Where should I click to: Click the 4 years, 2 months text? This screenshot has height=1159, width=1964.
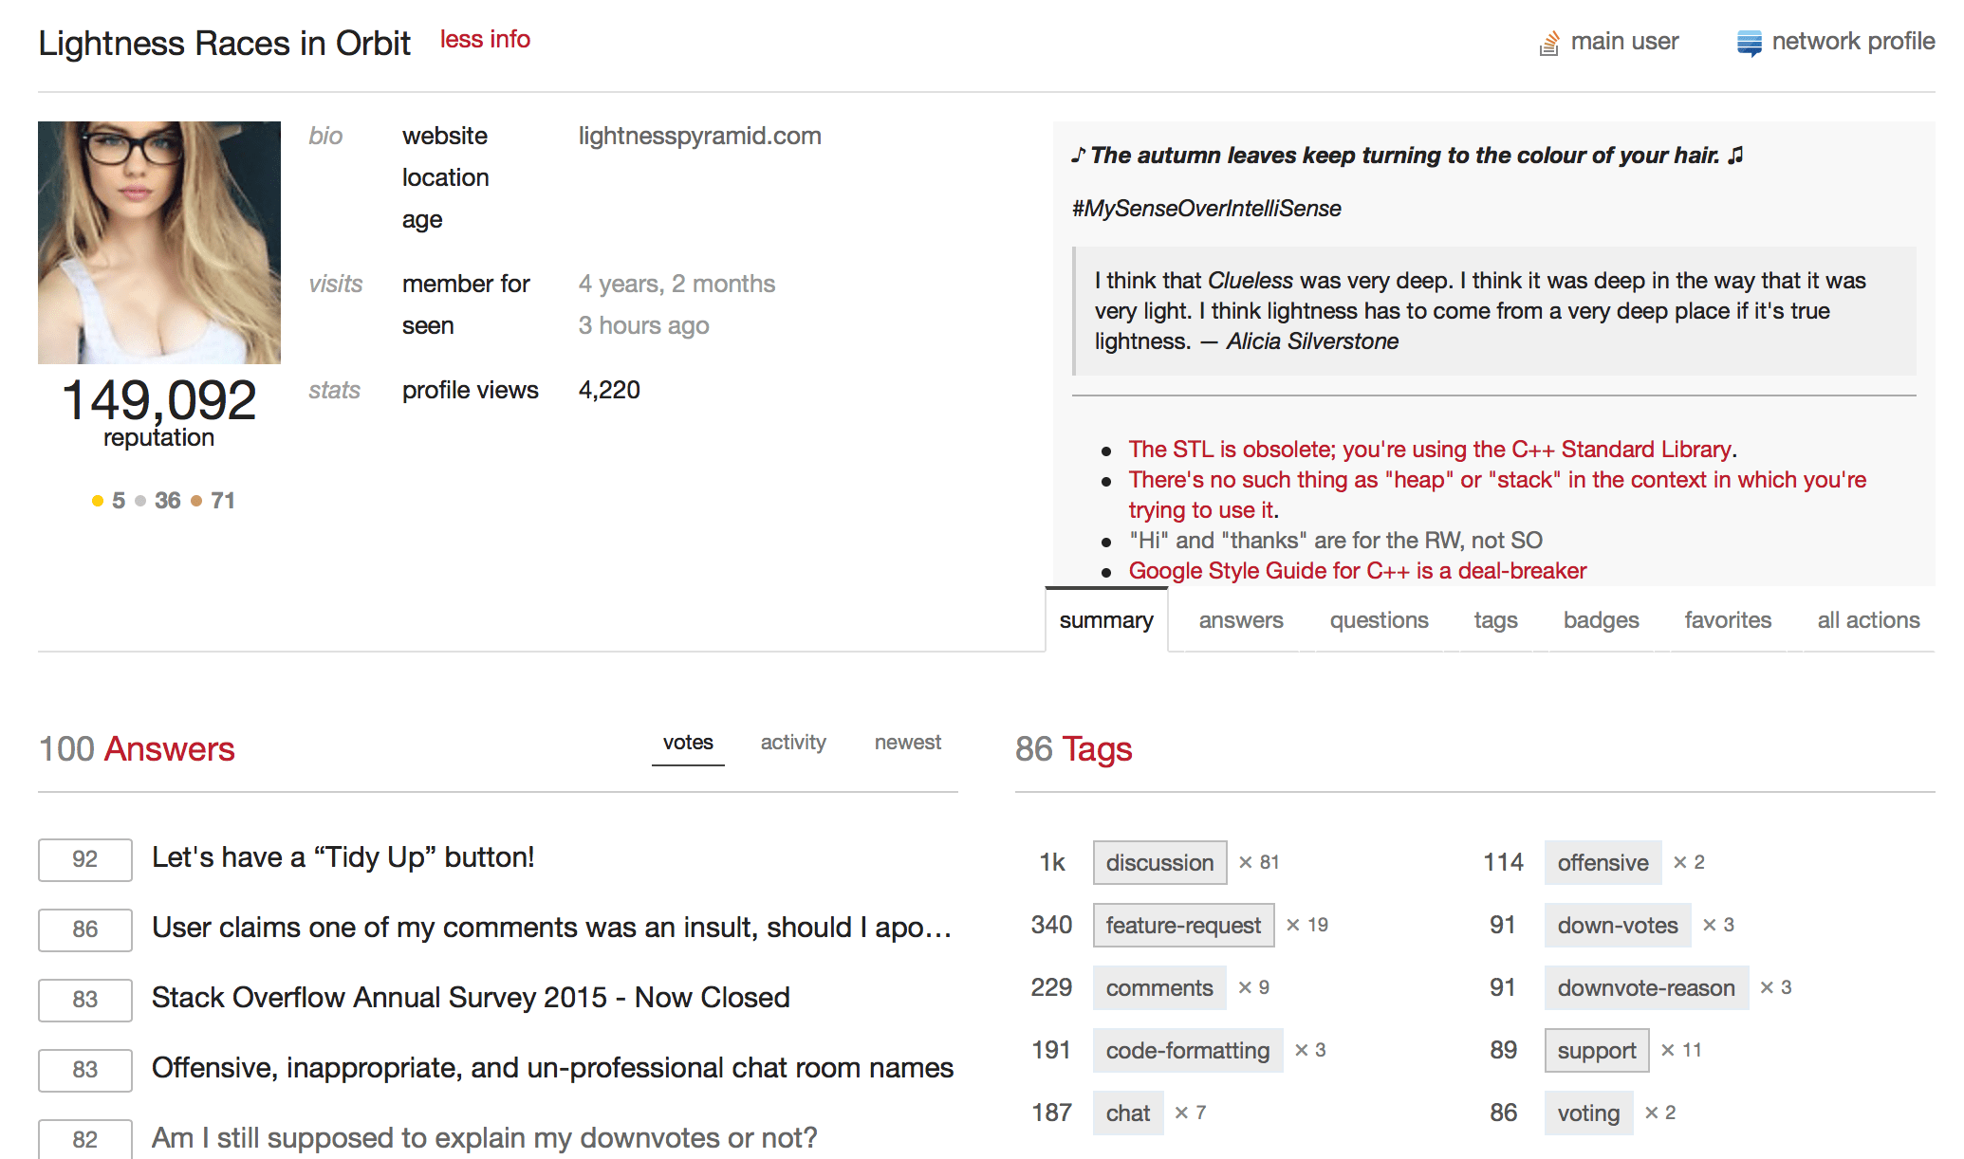coord(676,284)
